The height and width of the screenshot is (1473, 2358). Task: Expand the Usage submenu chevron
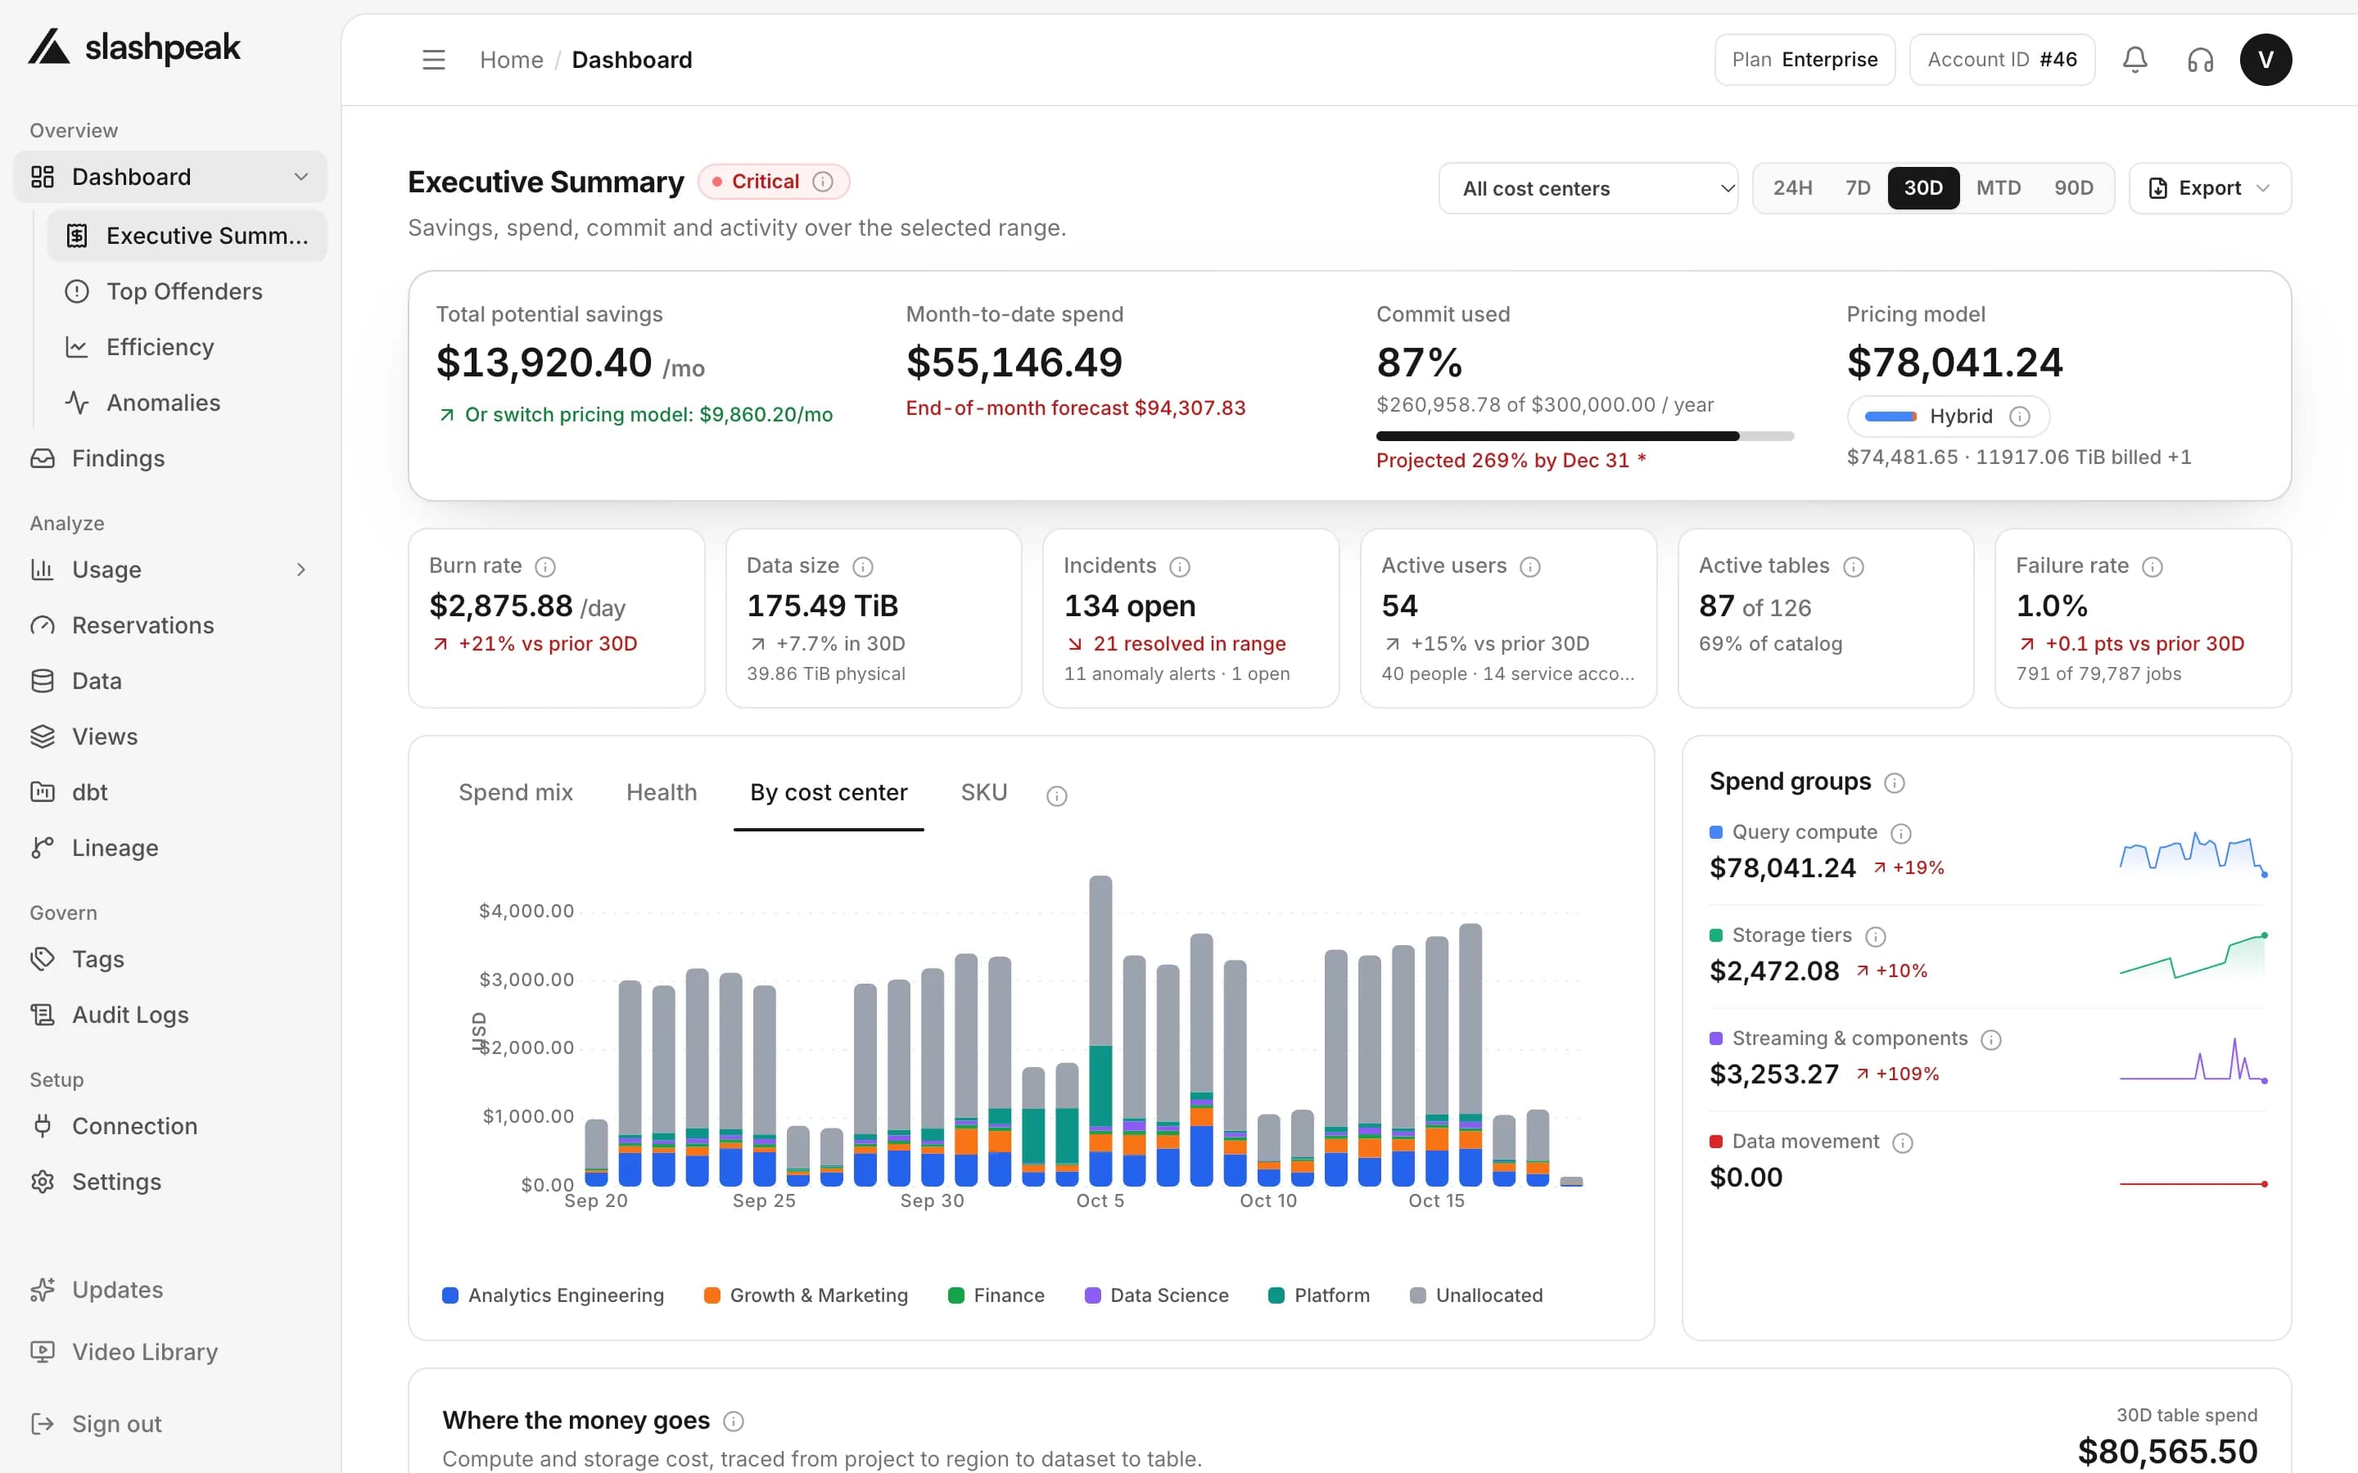click(x=301, y=570)
